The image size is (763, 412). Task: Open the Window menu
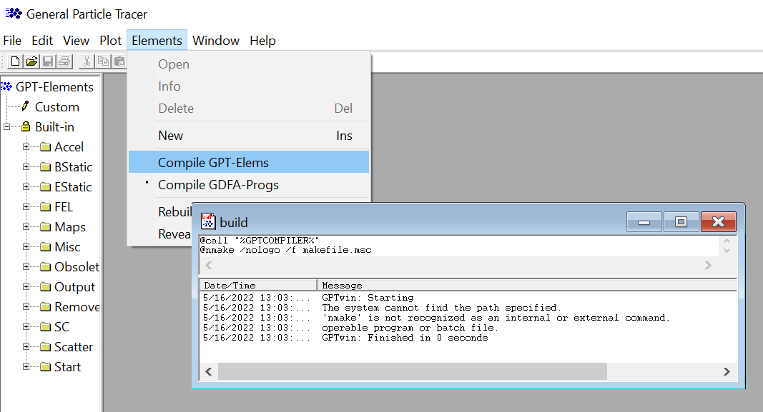point(215,40)
